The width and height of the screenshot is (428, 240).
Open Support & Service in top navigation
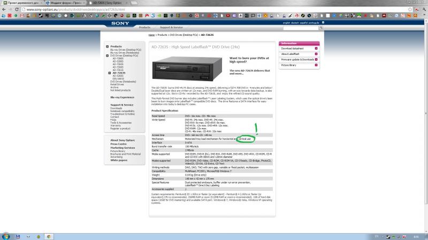pos(171,28)
